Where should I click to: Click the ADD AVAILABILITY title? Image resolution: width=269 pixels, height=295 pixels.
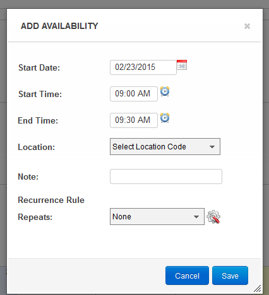(x=59, y=26)
